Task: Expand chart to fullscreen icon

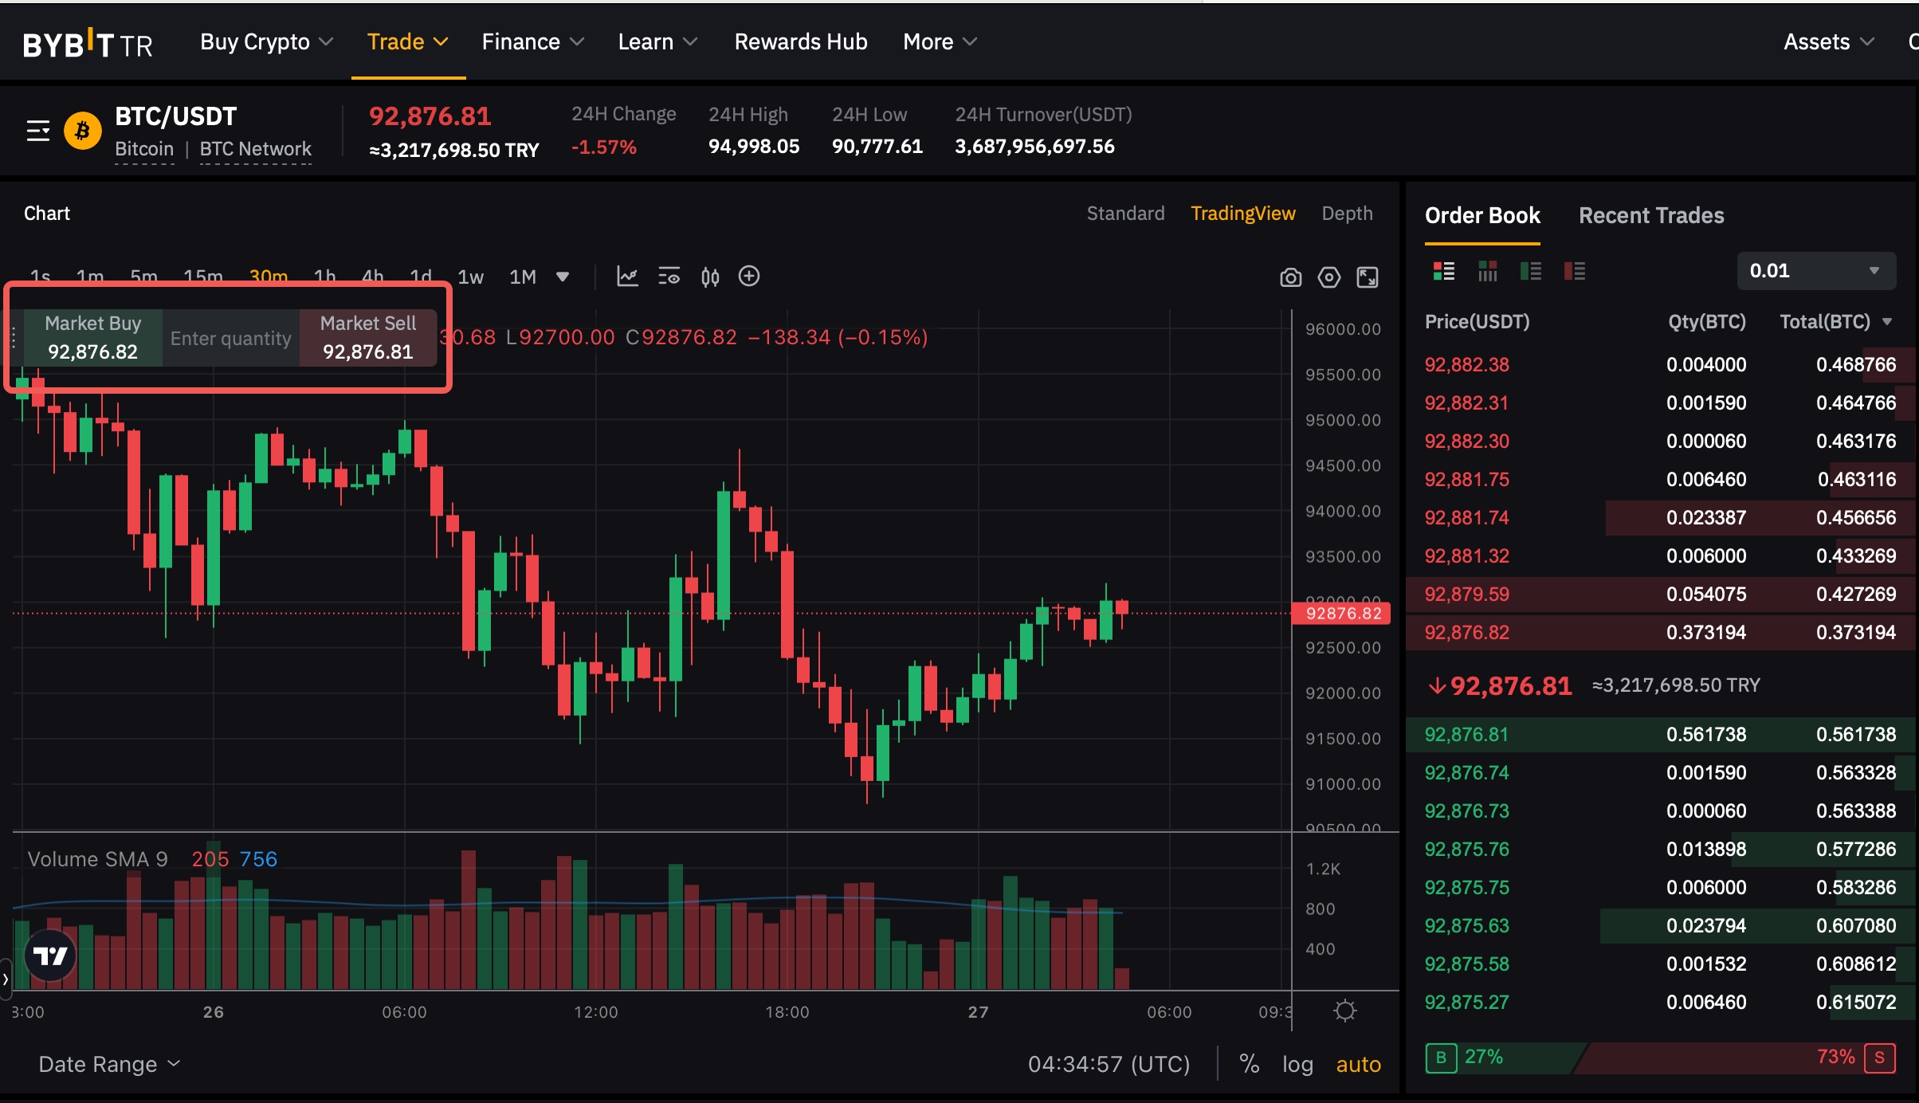Action: click(x=1368, y=277)
